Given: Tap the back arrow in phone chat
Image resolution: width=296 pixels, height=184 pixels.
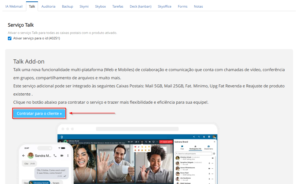Looking at the screenshot, I should tap(24, 156).
